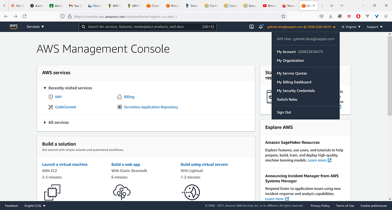
Task: Open the CloudShell terminal icon
Action: (x=252, y=27)
